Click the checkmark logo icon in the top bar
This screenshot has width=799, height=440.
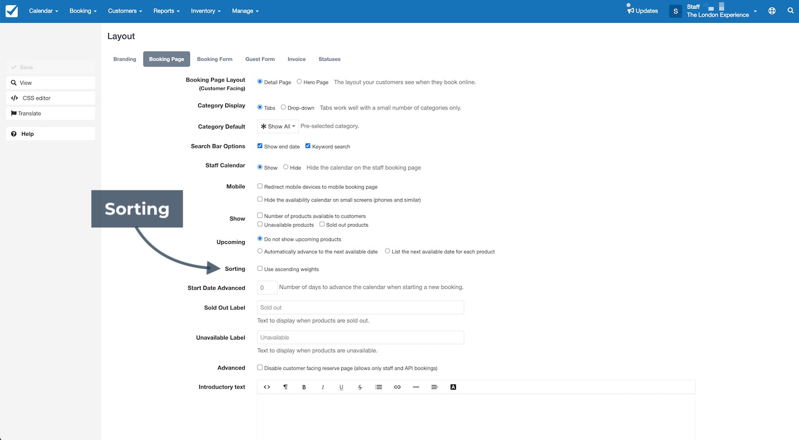(x=12, y=11)
